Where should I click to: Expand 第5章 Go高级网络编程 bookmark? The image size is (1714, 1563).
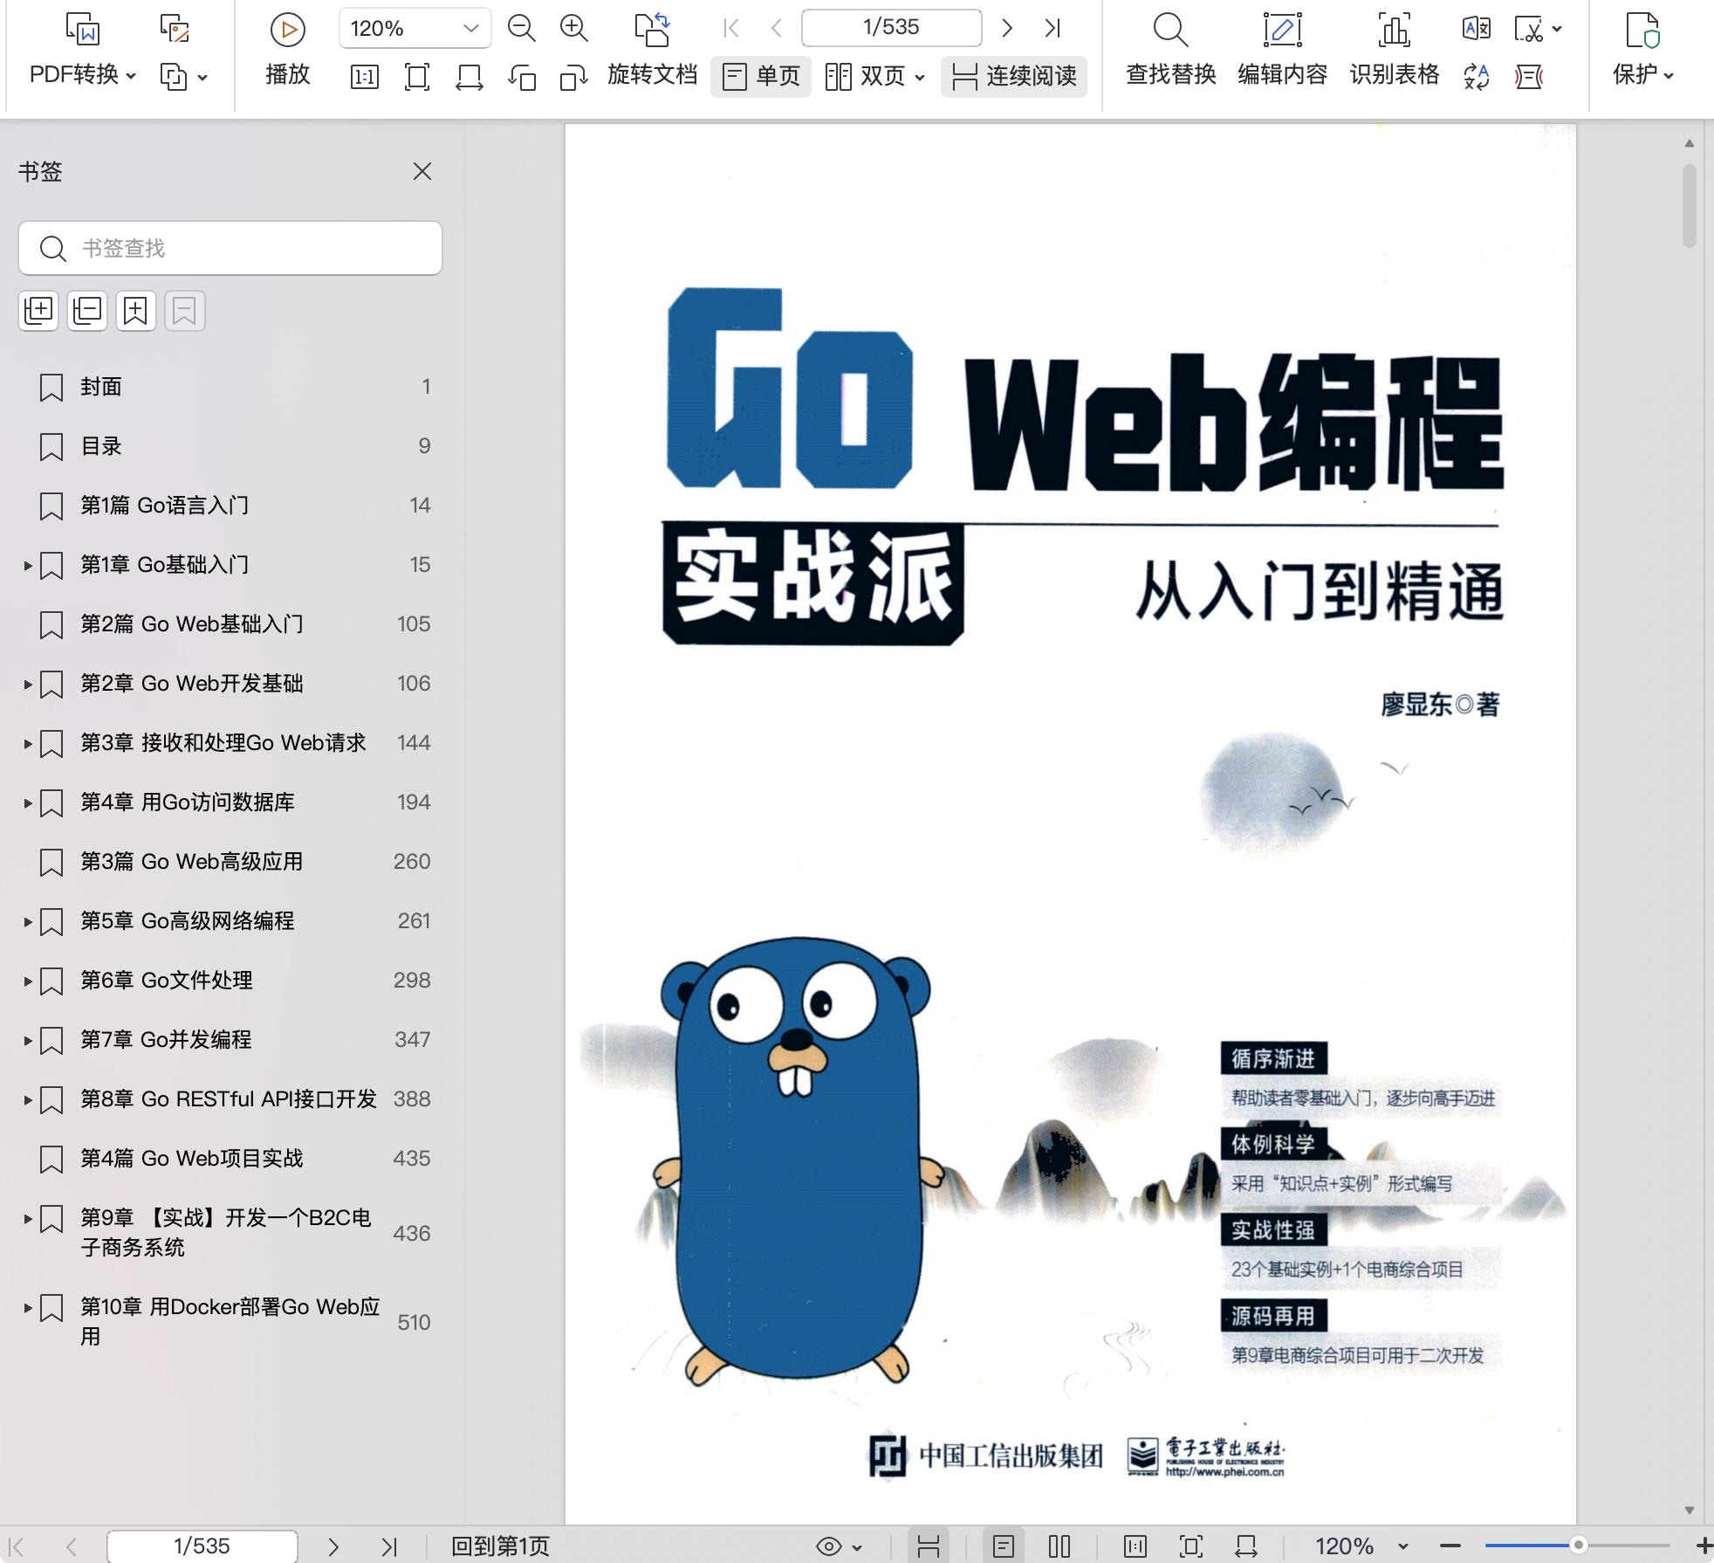tap(28, 921)
